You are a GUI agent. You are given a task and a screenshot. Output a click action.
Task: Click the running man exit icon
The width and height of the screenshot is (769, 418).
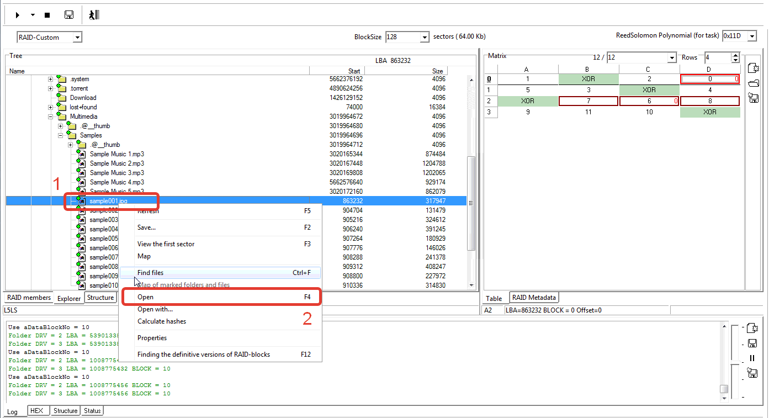click(94, 15)
